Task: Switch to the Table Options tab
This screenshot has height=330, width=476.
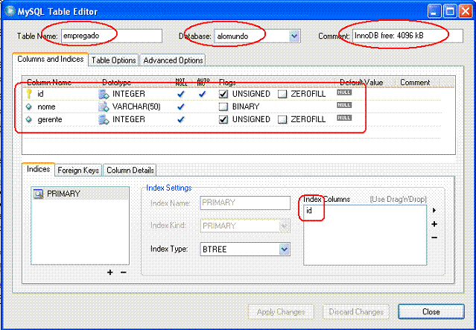Action: [x=113, y=60]
